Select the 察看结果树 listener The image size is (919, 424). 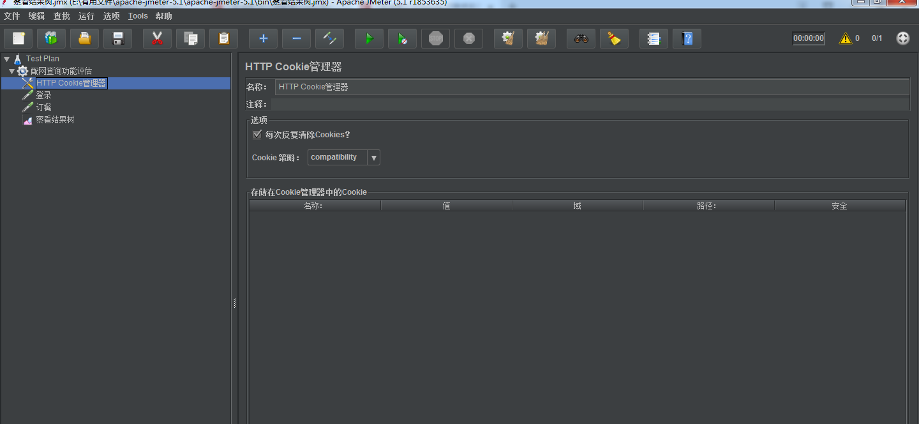coord(55,119)
